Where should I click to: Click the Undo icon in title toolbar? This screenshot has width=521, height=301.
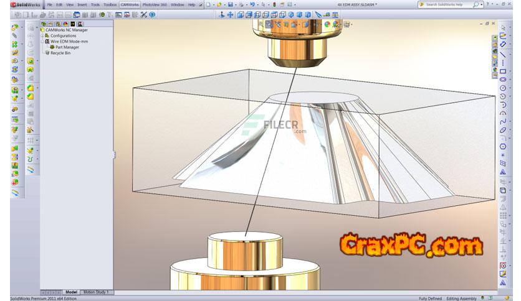(x=252, y=4)
